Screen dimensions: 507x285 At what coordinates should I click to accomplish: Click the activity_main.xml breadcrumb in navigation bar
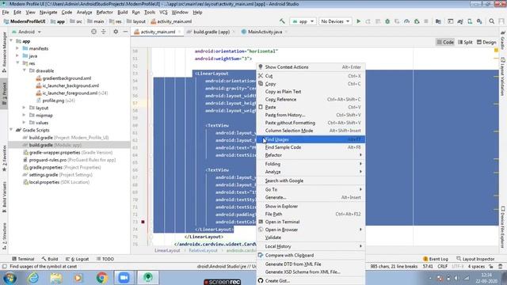pyautogui.click(x=171, y=21)
